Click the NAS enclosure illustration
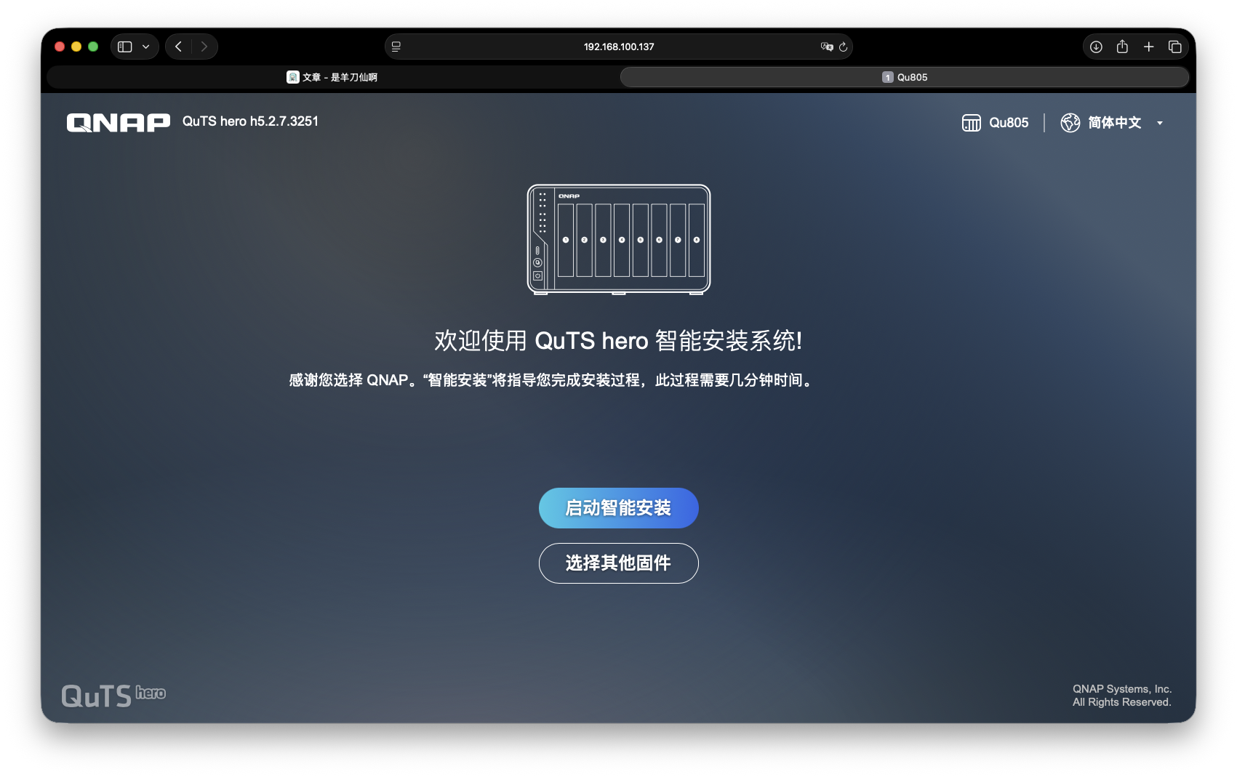 [618, 240]
